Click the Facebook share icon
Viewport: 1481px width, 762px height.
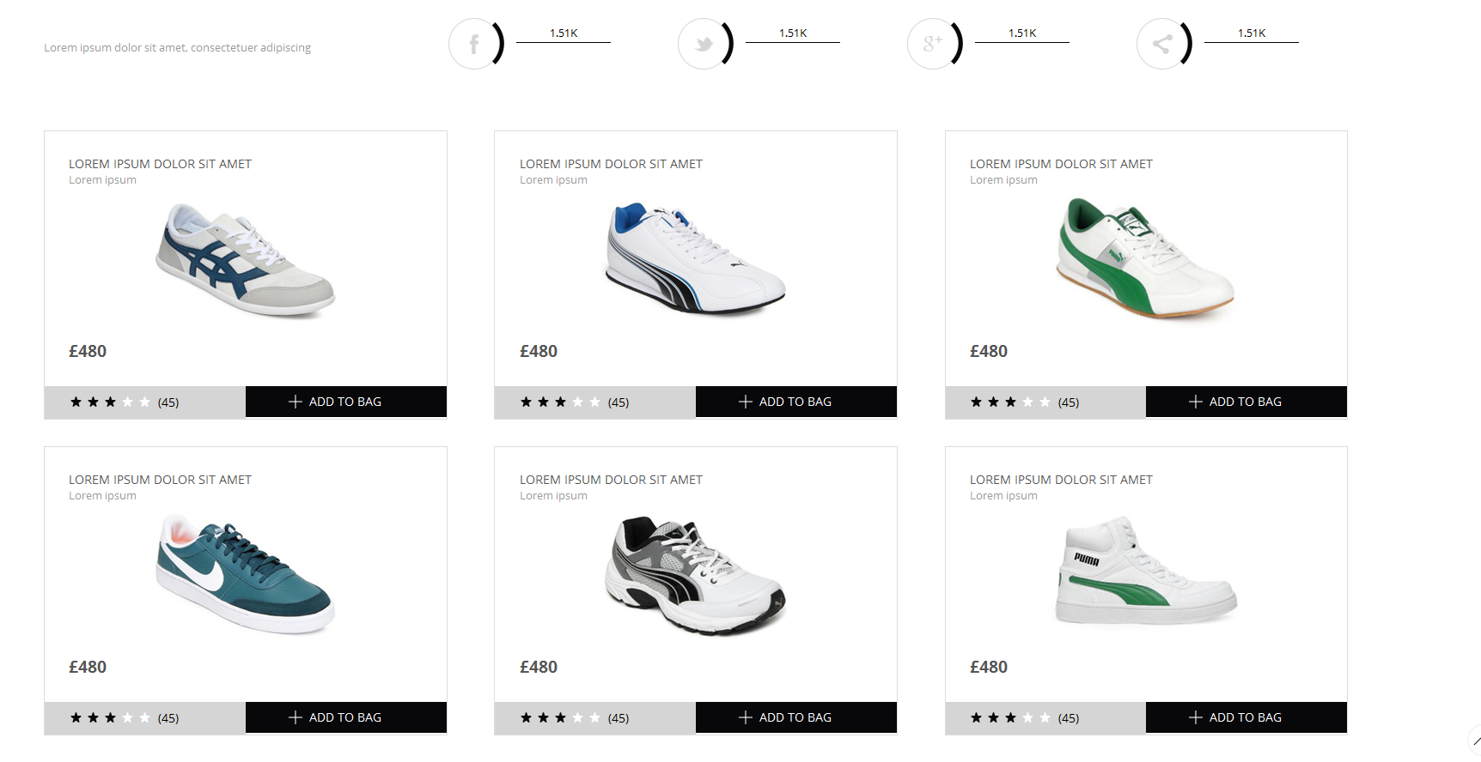pos(473,44)
